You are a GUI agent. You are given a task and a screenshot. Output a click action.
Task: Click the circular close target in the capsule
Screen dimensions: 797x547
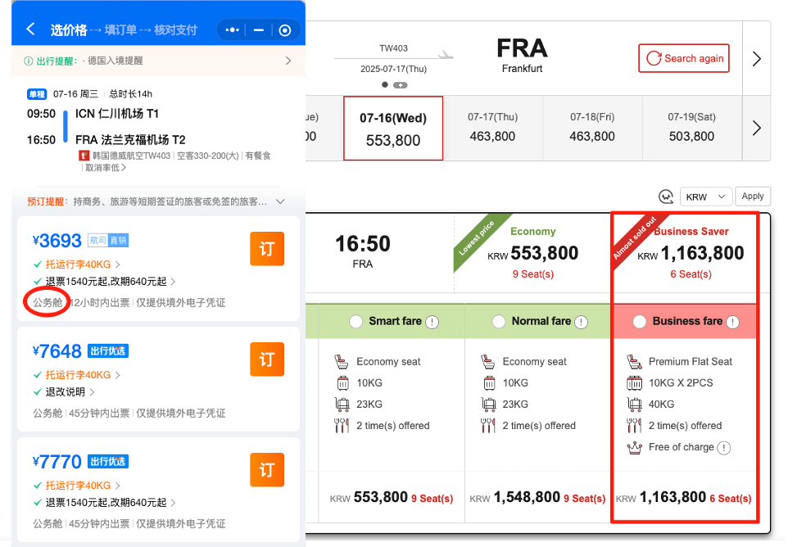[284, 29]
